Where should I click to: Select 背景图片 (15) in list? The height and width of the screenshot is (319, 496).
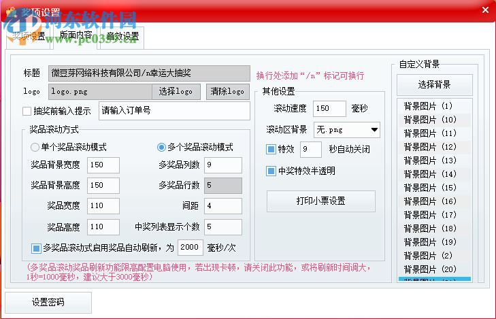435,188
